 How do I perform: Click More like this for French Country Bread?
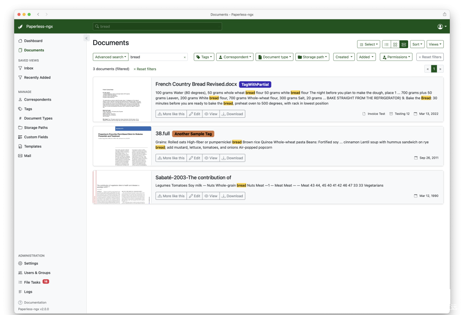coord(171,114)
